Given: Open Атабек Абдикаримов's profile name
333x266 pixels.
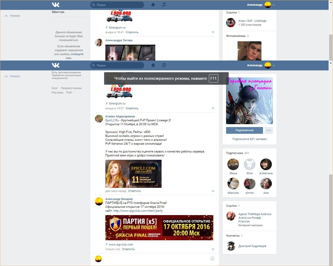Looking at the screenshot, I should [x=120, y=116].
